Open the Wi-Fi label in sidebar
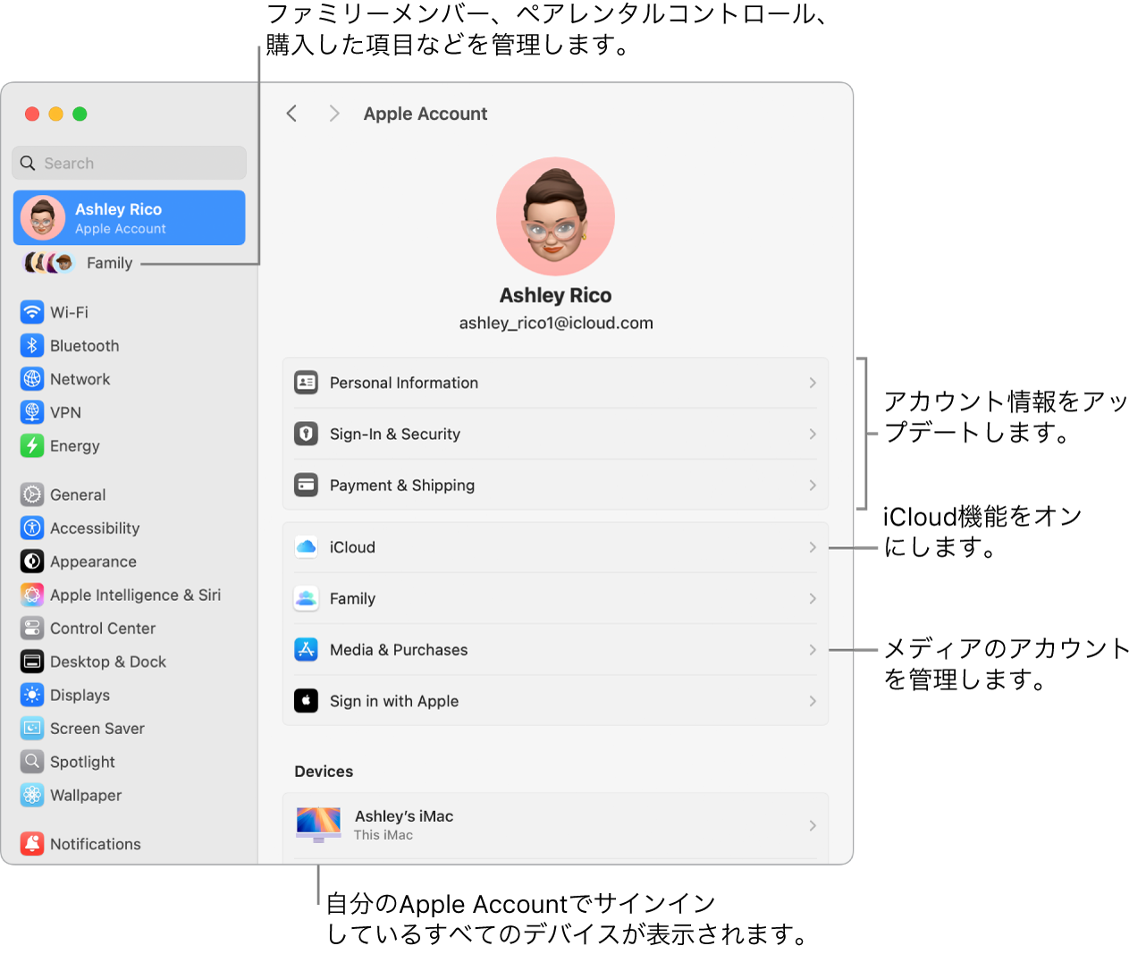This screenshot has width=1146, height=954. tap(69, 312)
